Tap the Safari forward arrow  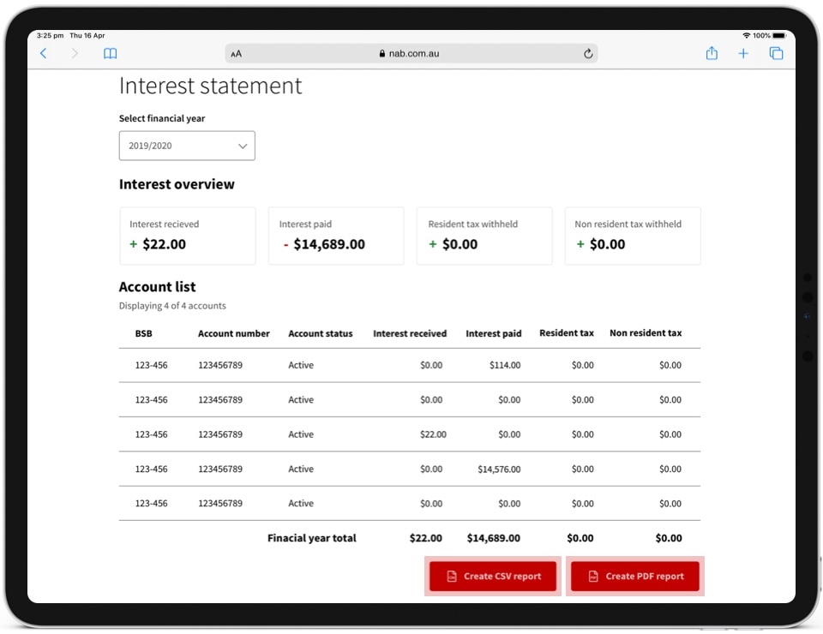pos(75,53)
